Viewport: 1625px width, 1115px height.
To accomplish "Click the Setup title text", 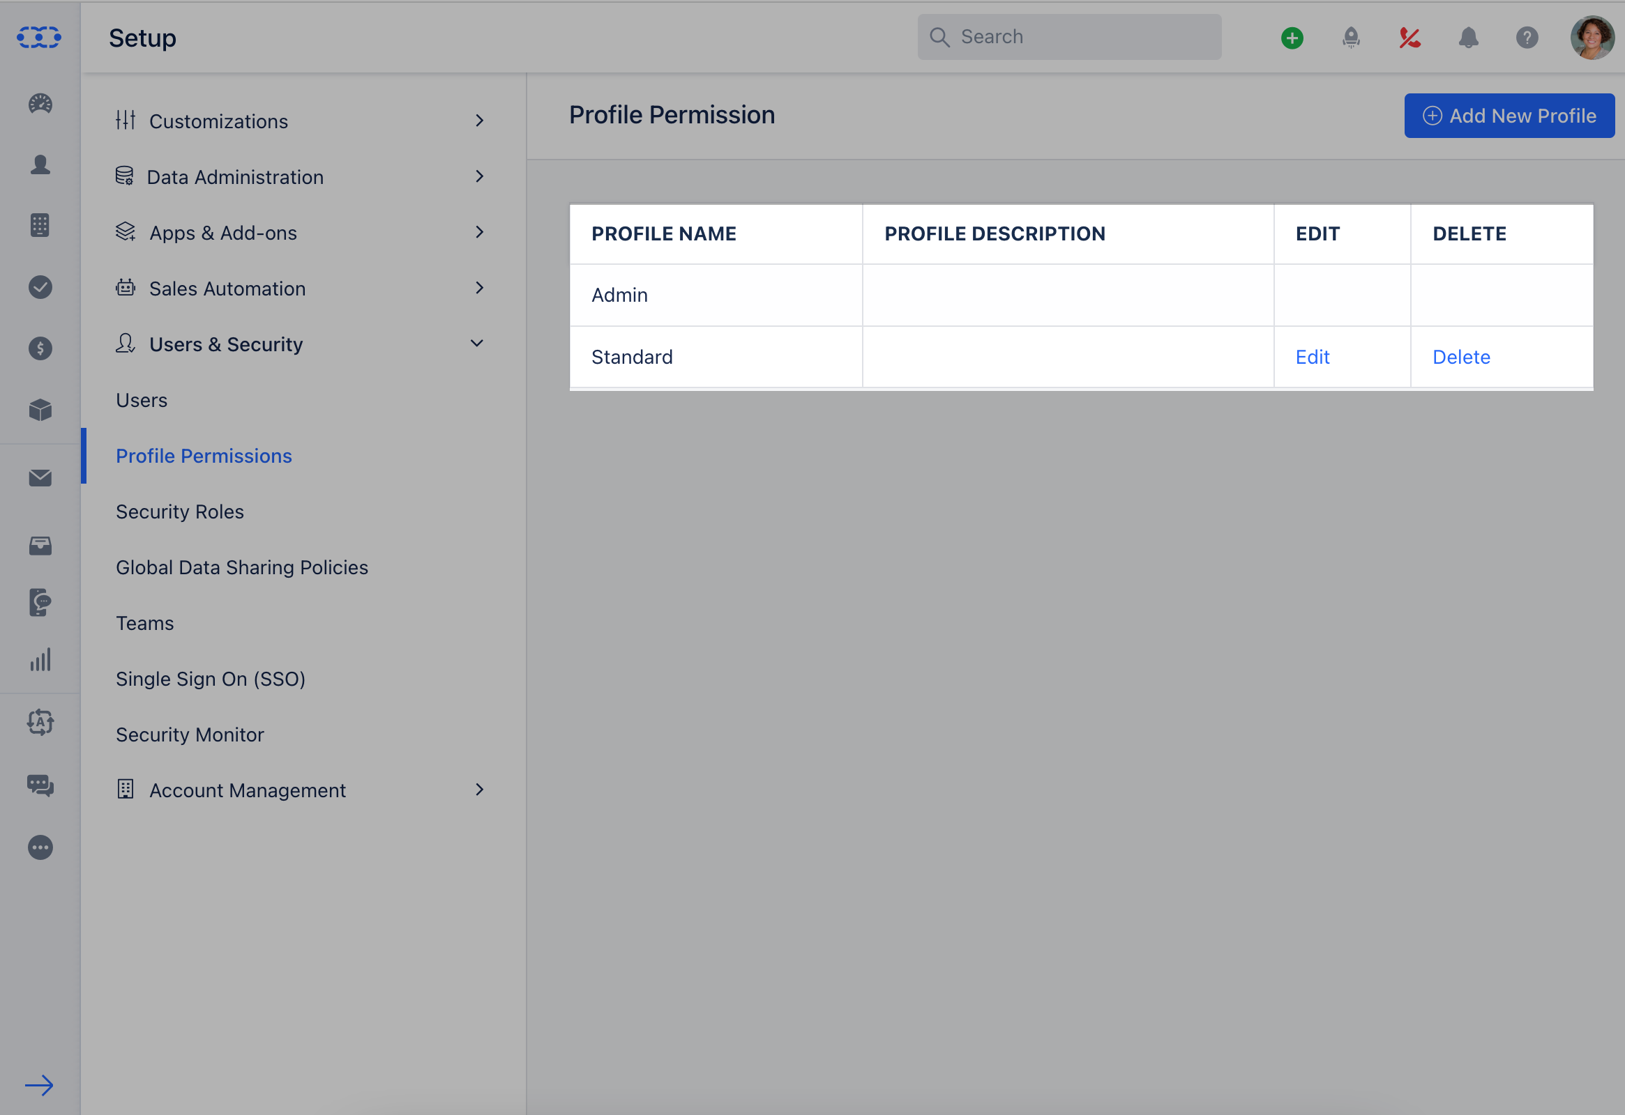I will pos(143,38).
